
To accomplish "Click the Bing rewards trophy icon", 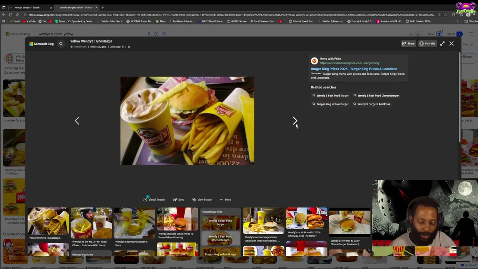I will tap(439, 34).
